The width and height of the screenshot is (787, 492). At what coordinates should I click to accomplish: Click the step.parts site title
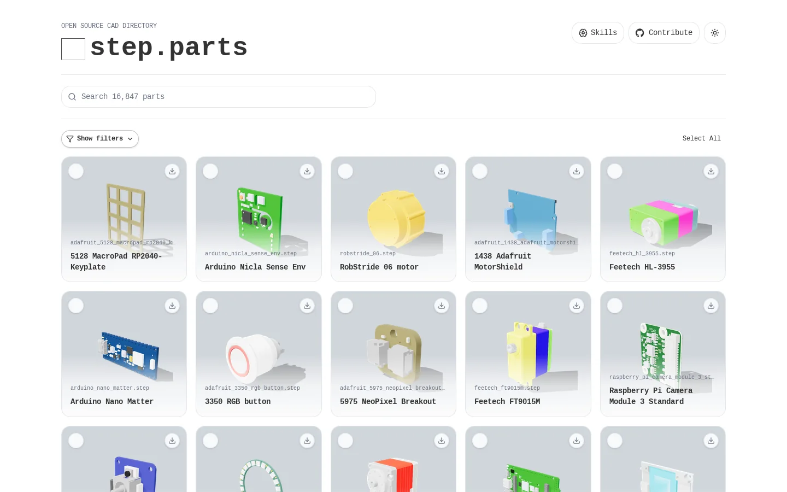click(x=169, y=48)
